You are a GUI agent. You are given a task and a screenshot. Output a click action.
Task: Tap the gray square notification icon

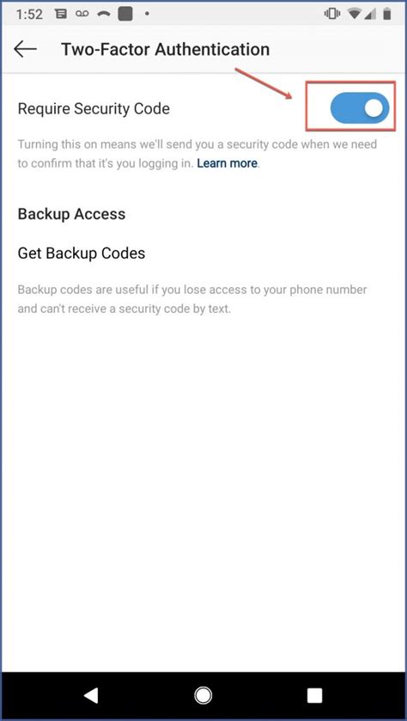pyautogui.click(x=125, y=15)
